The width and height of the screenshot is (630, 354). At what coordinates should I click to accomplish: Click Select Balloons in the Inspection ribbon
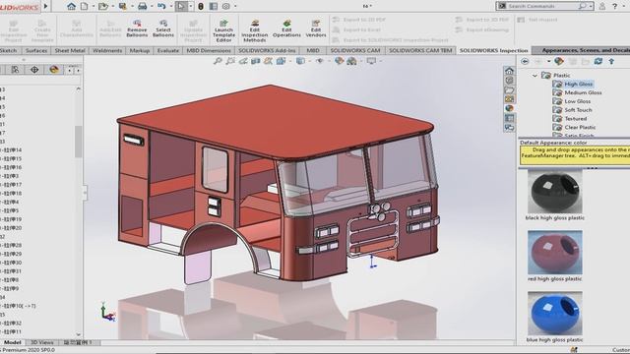click(x=163, y=29)
